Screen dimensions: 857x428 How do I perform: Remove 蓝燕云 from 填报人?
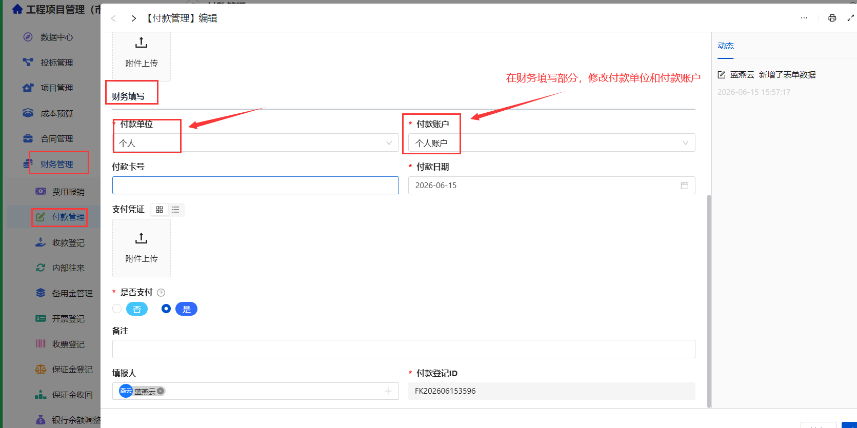point(161,391)
